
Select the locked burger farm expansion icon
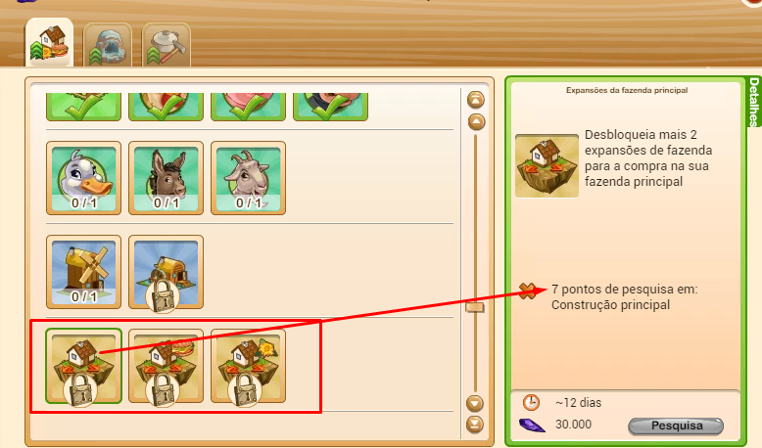[x=166, y=366]
